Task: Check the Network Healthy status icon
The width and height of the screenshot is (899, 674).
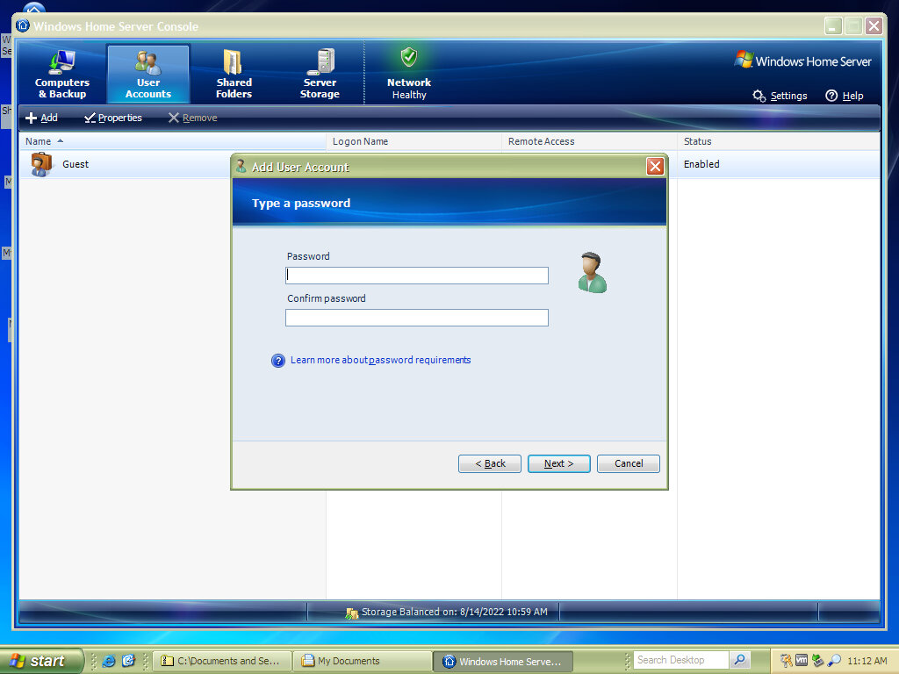Action: (408, 59)
